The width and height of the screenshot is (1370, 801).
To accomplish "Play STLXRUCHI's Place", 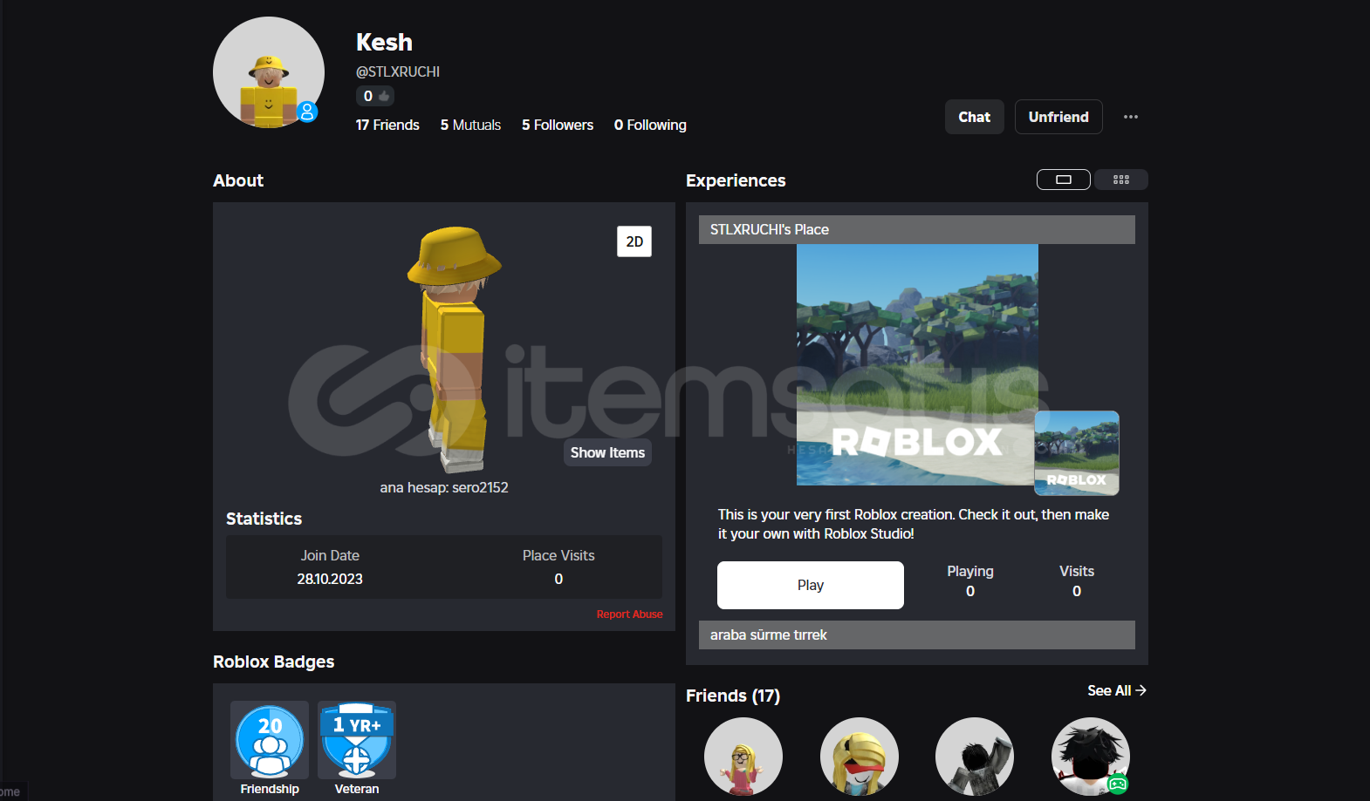I will (x=811, y=585).
